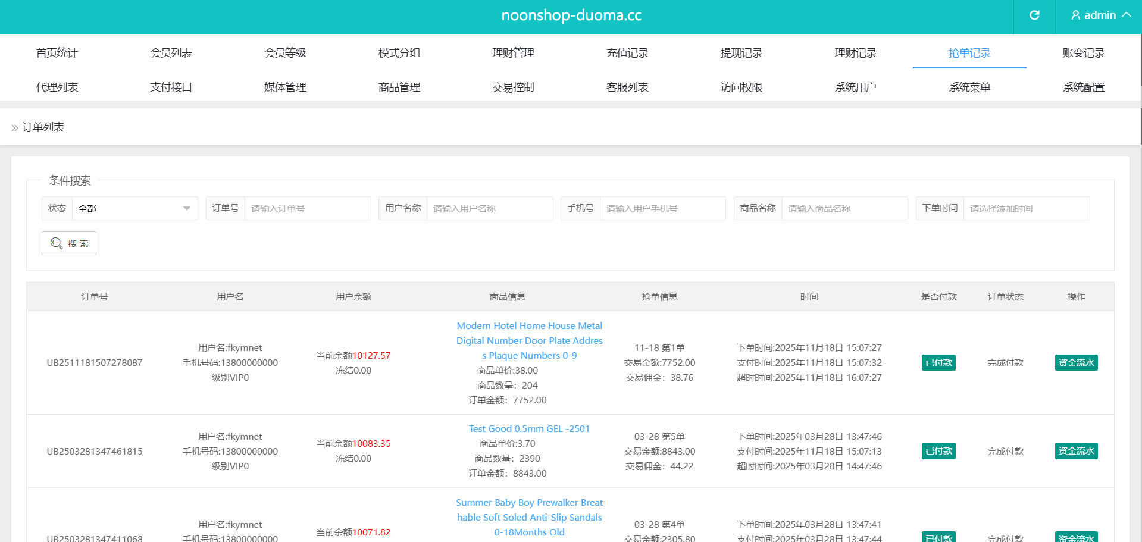Click 资金流水 button for order UB2511181507278087
Image resolution: width=1142 pixels, height=542 pixels.
pos(1076,363)
